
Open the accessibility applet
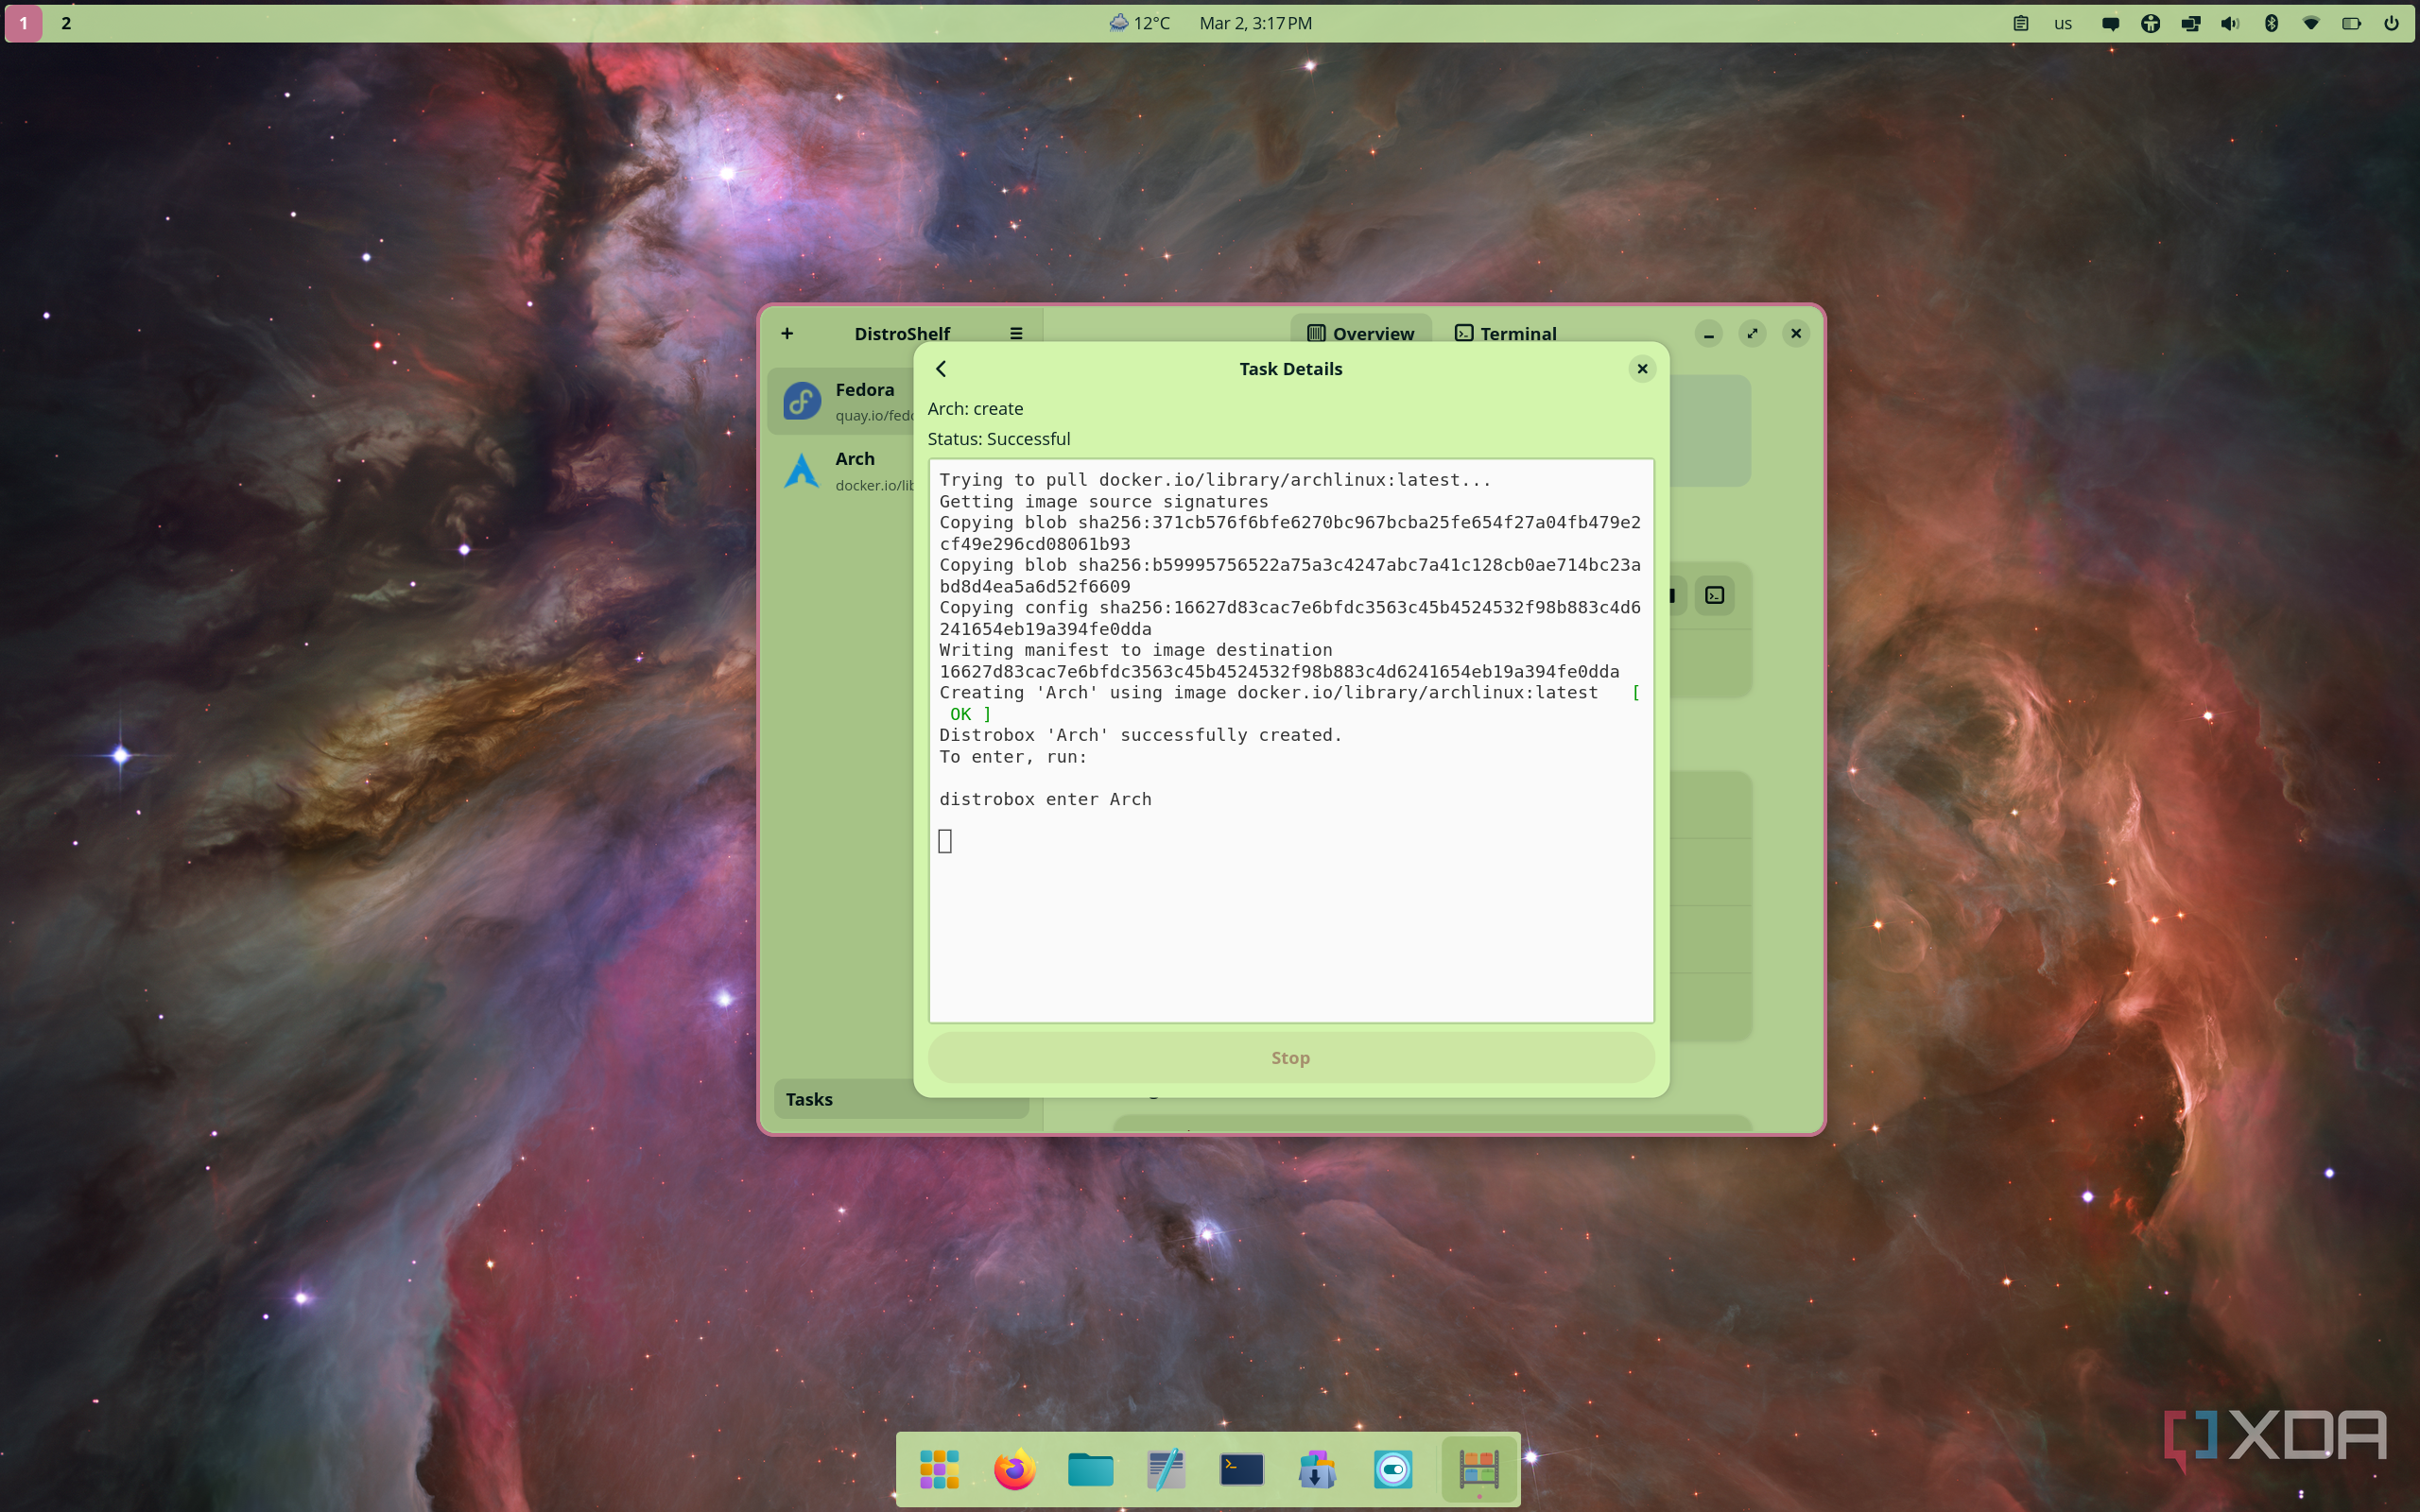point(2150,23)
